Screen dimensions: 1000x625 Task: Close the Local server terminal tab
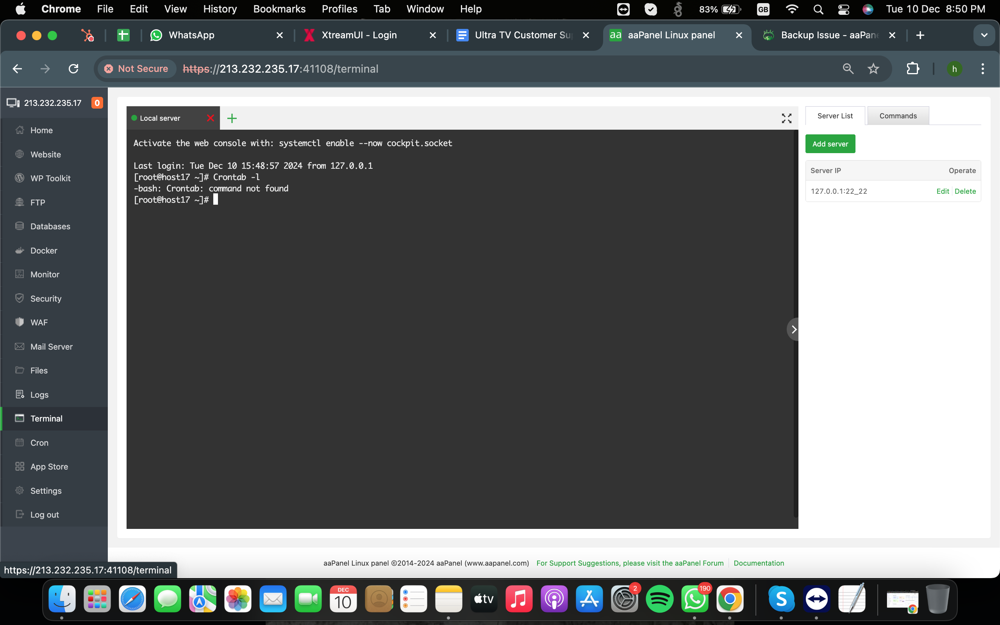coord(210,118)
